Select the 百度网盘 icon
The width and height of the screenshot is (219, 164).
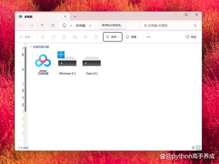(x=43, y=63)
